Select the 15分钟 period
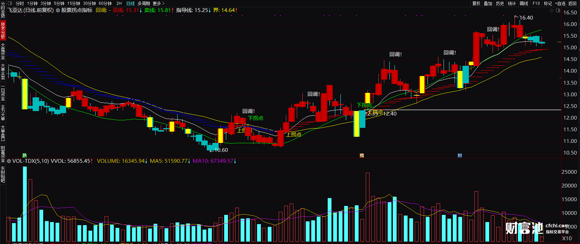This screenshot has height=244, width=580. point(73,3)
